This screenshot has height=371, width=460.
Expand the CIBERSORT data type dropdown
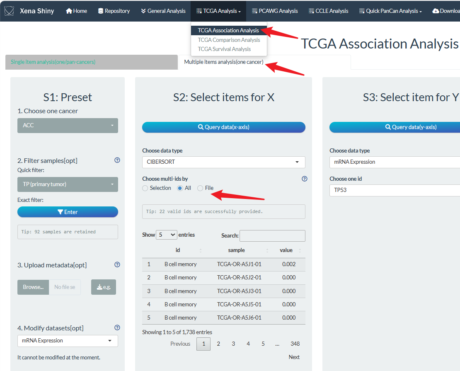(x=223, y=162)
